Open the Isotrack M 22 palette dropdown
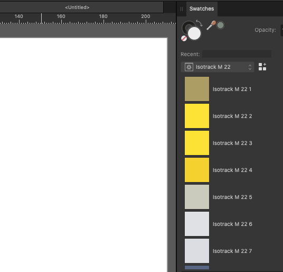This screenshot has width=283, height=272. [218, 67]
